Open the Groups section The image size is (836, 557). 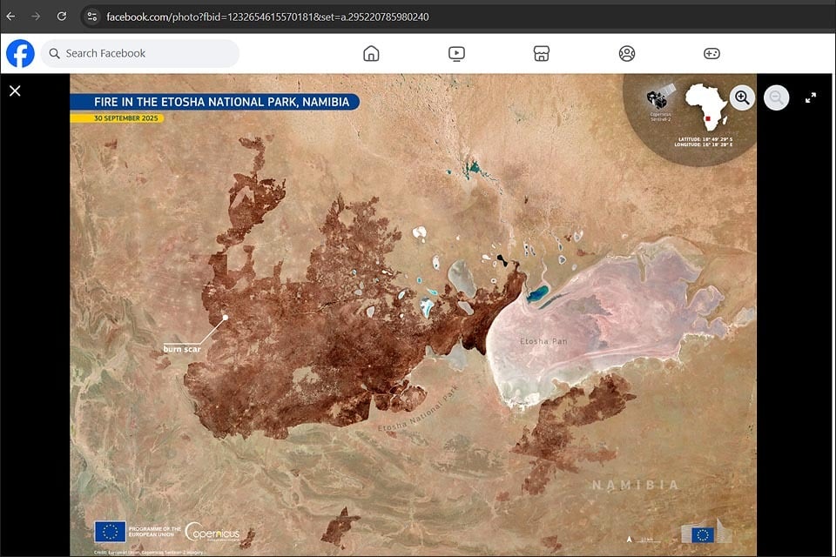tap(626, 53)
